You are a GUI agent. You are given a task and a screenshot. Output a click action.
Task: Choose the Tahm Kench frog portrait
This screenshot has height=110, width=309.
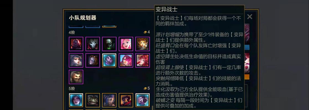[x=93, y=100]
